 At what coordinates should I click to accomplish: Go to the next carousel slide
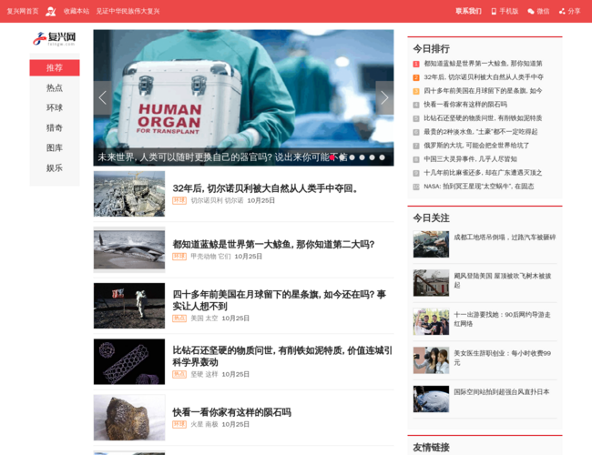pyautogui.click(x=384, y=97)
